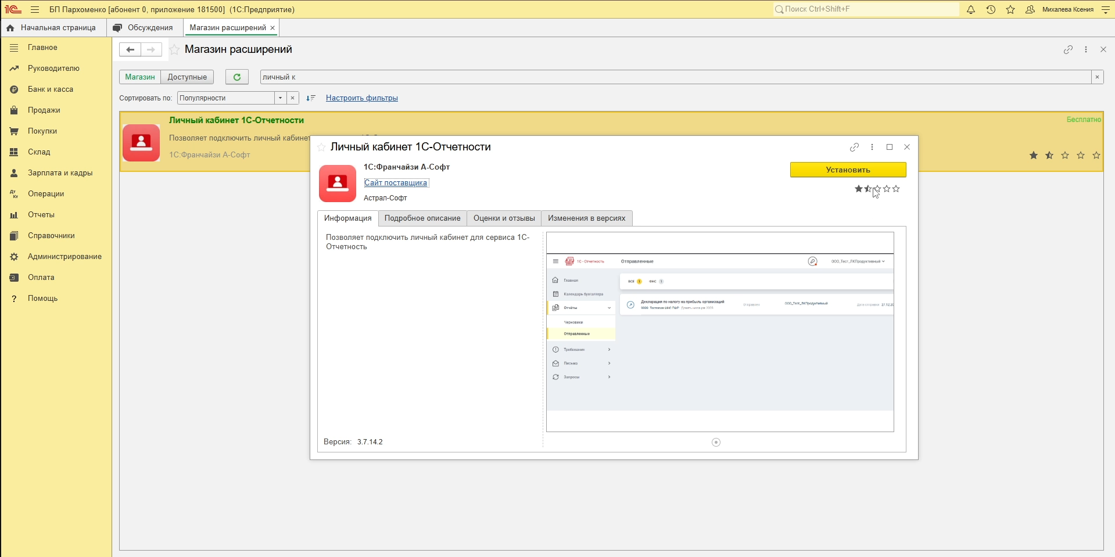Click the star rating in extension dialog
Image resolution: width=1115 pixels, height=557 pixels.
[877, 189]
